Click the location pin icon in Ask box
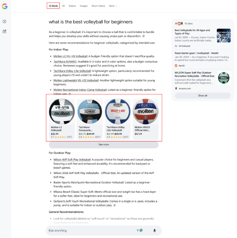237x238 pixels. pos(137,230)
